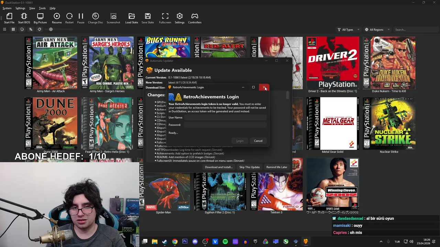Open Discord from the taskbar

[x=195, y=242]
